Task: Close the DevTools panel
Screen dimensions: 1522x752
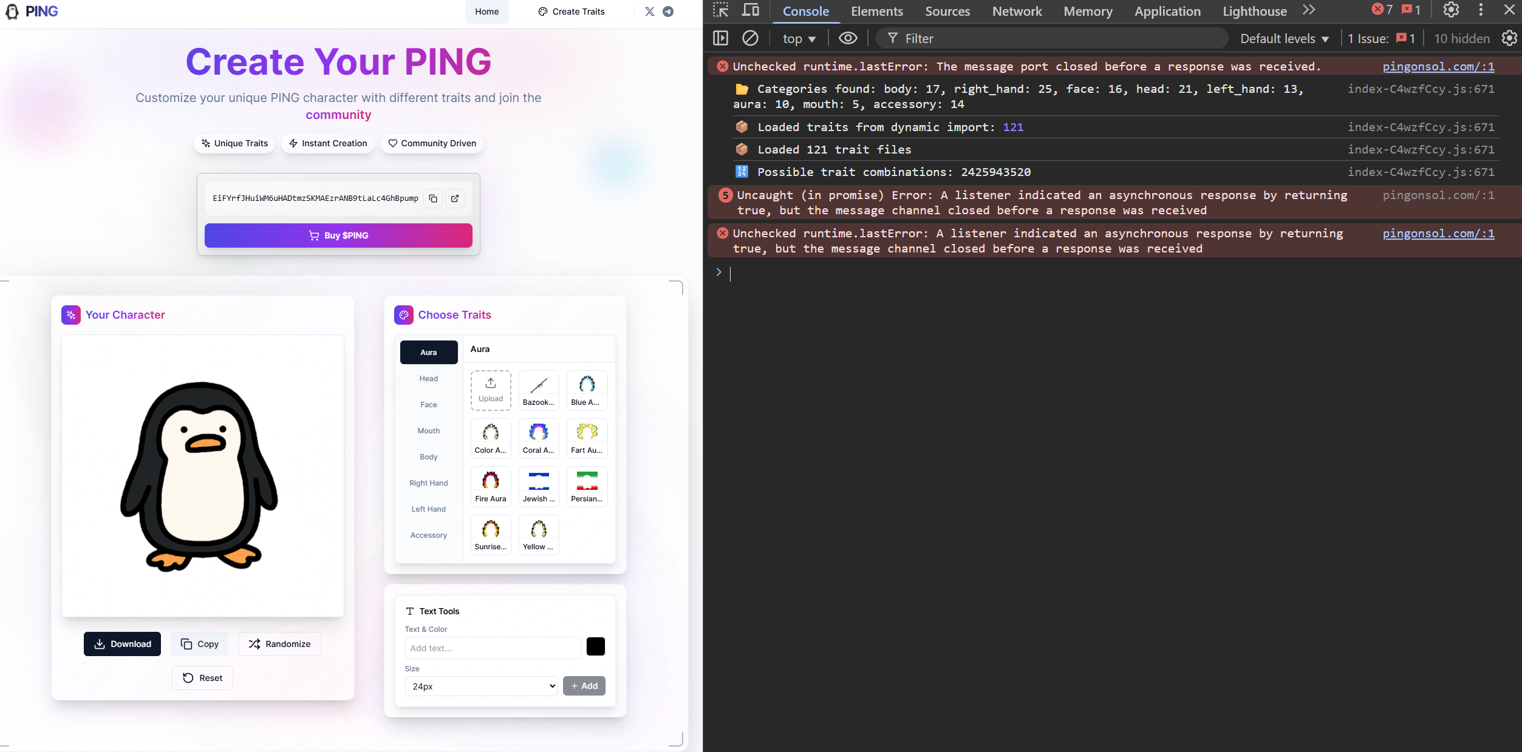Action: [1509, 10]
